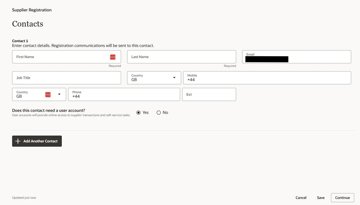This screenshot has height=205, width=360.
Task: Click the Mobile number field
Action: pos(267,78)
